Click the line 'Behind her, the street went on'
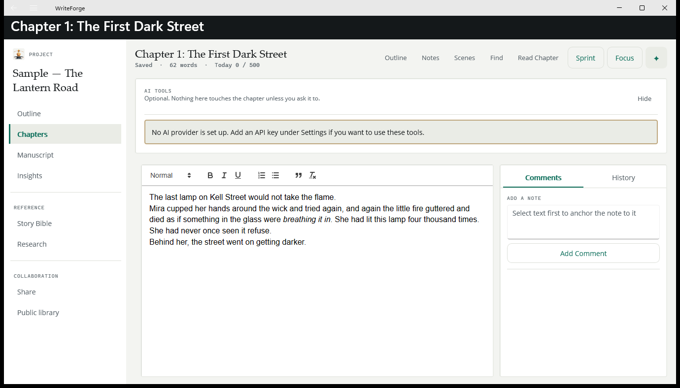The image size is (680, 388). point(228,242)
